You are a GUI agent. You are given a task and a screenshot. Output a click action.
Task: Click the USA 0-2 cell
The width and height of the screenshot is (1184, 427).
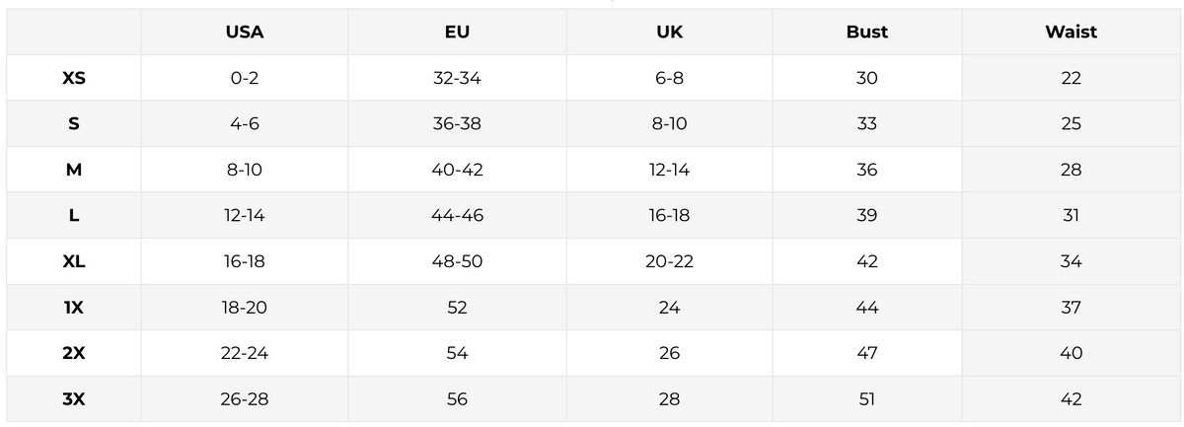[244, 78]
